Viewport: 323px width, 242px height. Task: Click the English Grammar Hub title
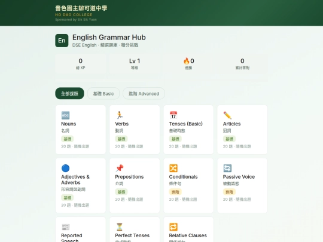(109, 37)
